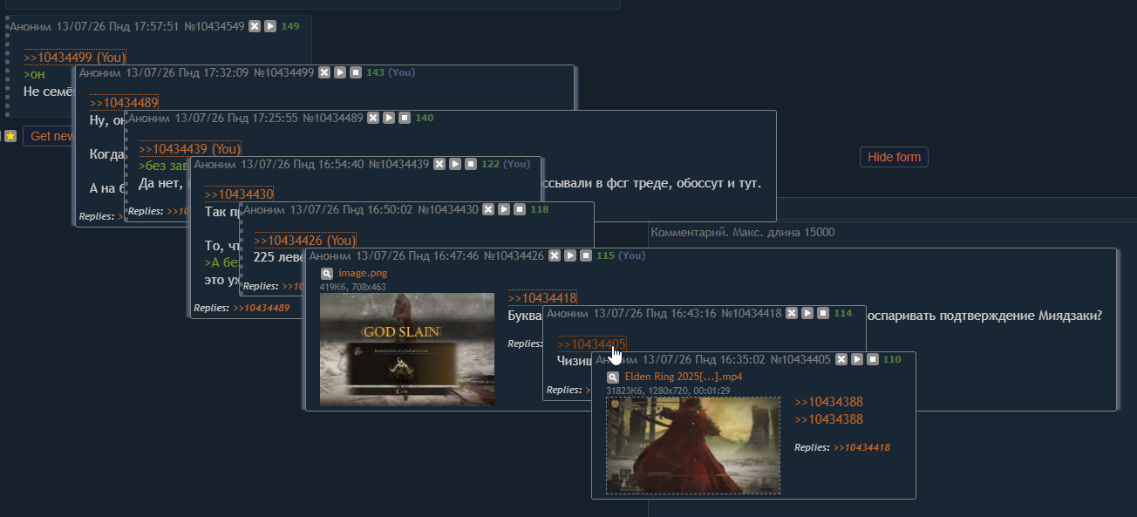Click the square icon on post №10434405
1137x517 pixels.
tap(873, 359)
